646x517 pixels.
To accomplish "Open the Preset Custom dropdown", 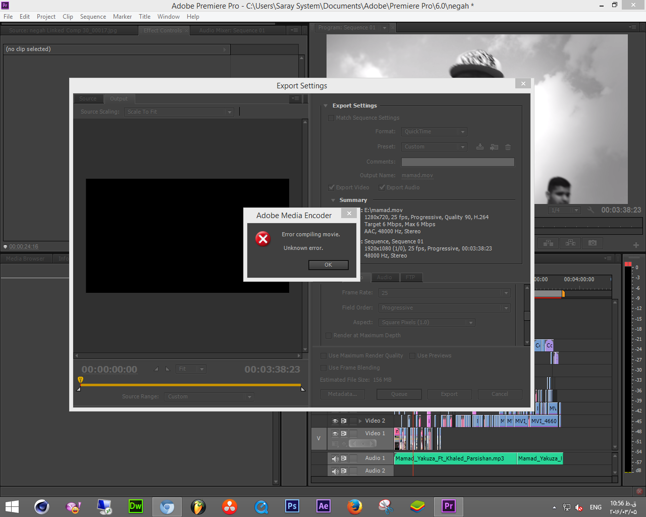I will [x=435, y=147].
